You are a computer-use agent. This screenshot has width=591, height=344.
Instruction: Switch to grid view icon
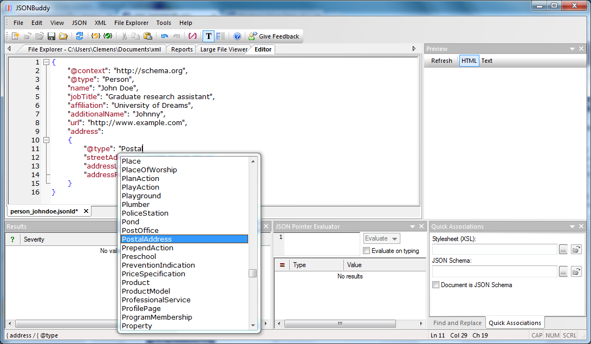click(220, 36)
